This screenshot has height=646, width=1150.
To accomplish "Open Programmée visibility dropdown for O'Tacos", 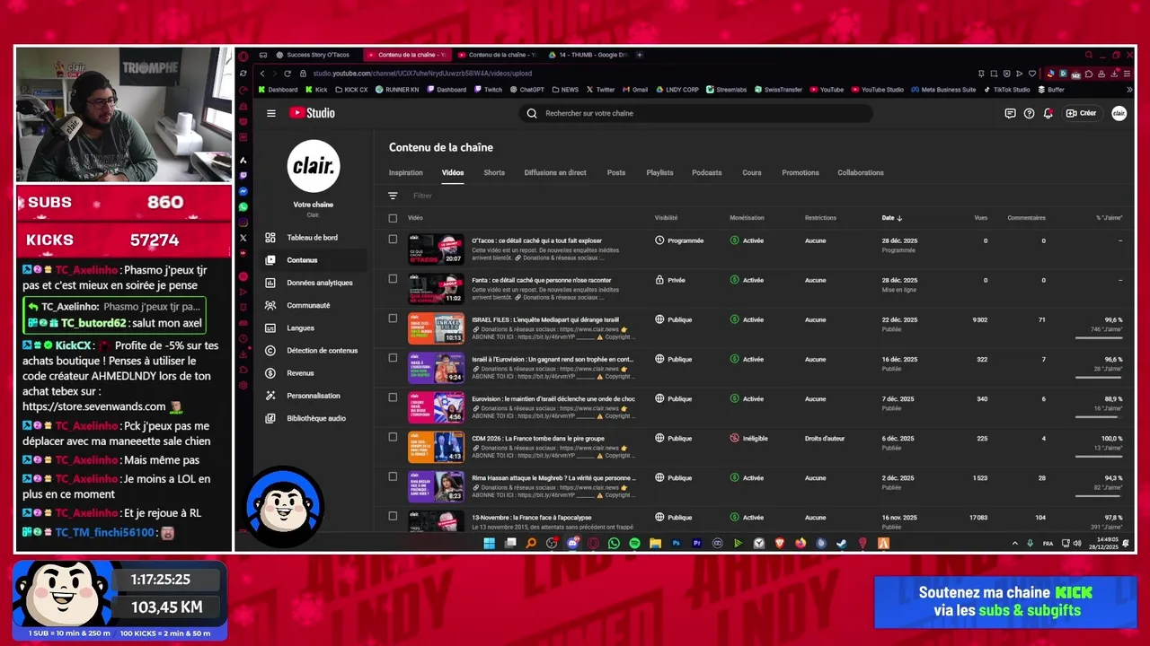I will pyautogui.click(x=679, y=240).
